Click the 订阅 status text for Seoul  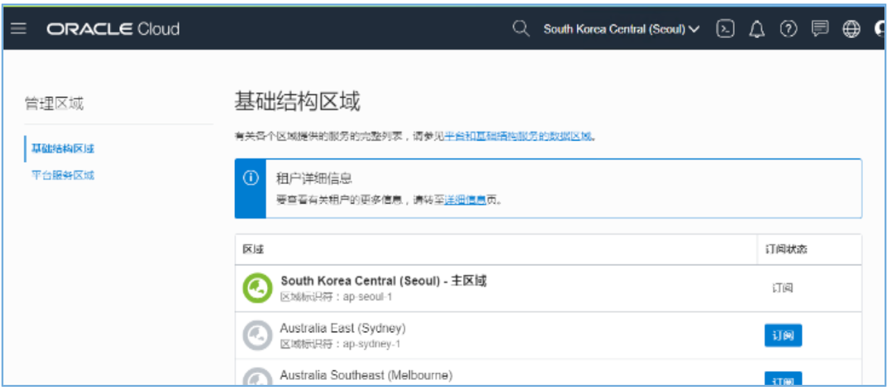(x=782, y=288)
